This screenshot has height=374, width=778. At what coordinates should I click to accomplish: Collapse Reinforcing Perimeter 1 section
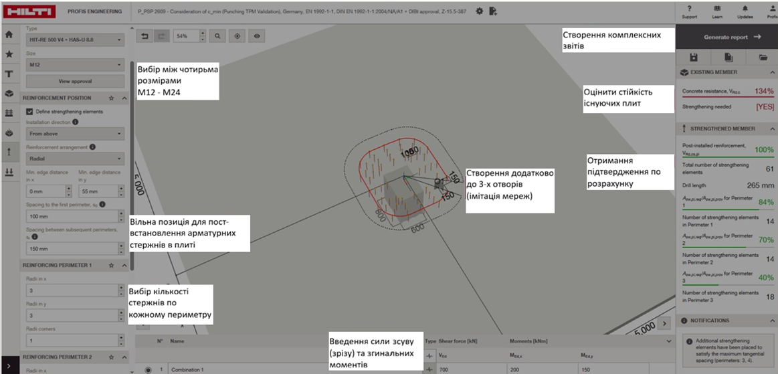[x=124, y=266]
